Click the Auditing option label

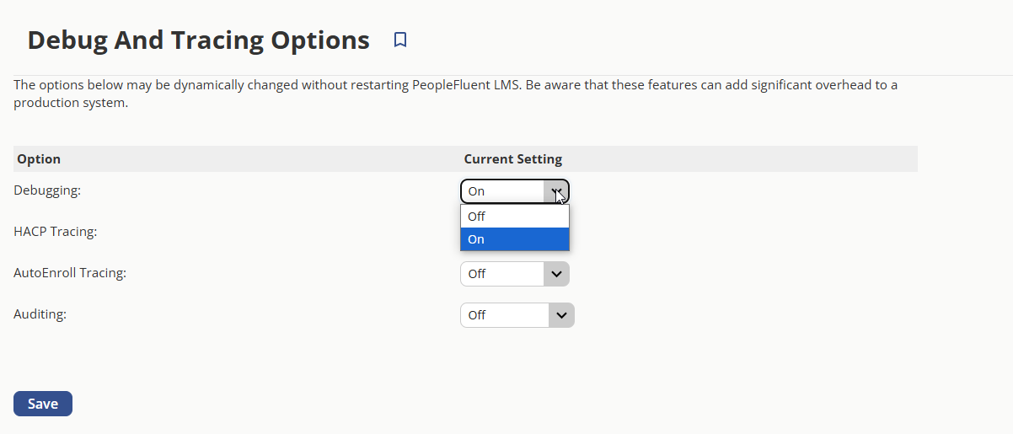coord(40,313)
